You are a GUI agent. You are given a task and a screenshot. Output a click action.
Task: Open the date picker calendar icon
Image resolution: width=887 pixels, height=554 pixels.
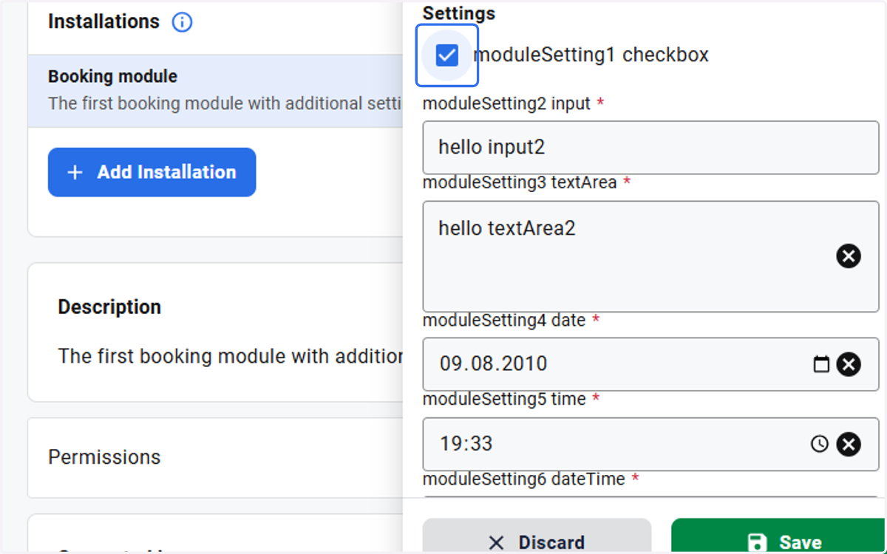coord(821,364)
